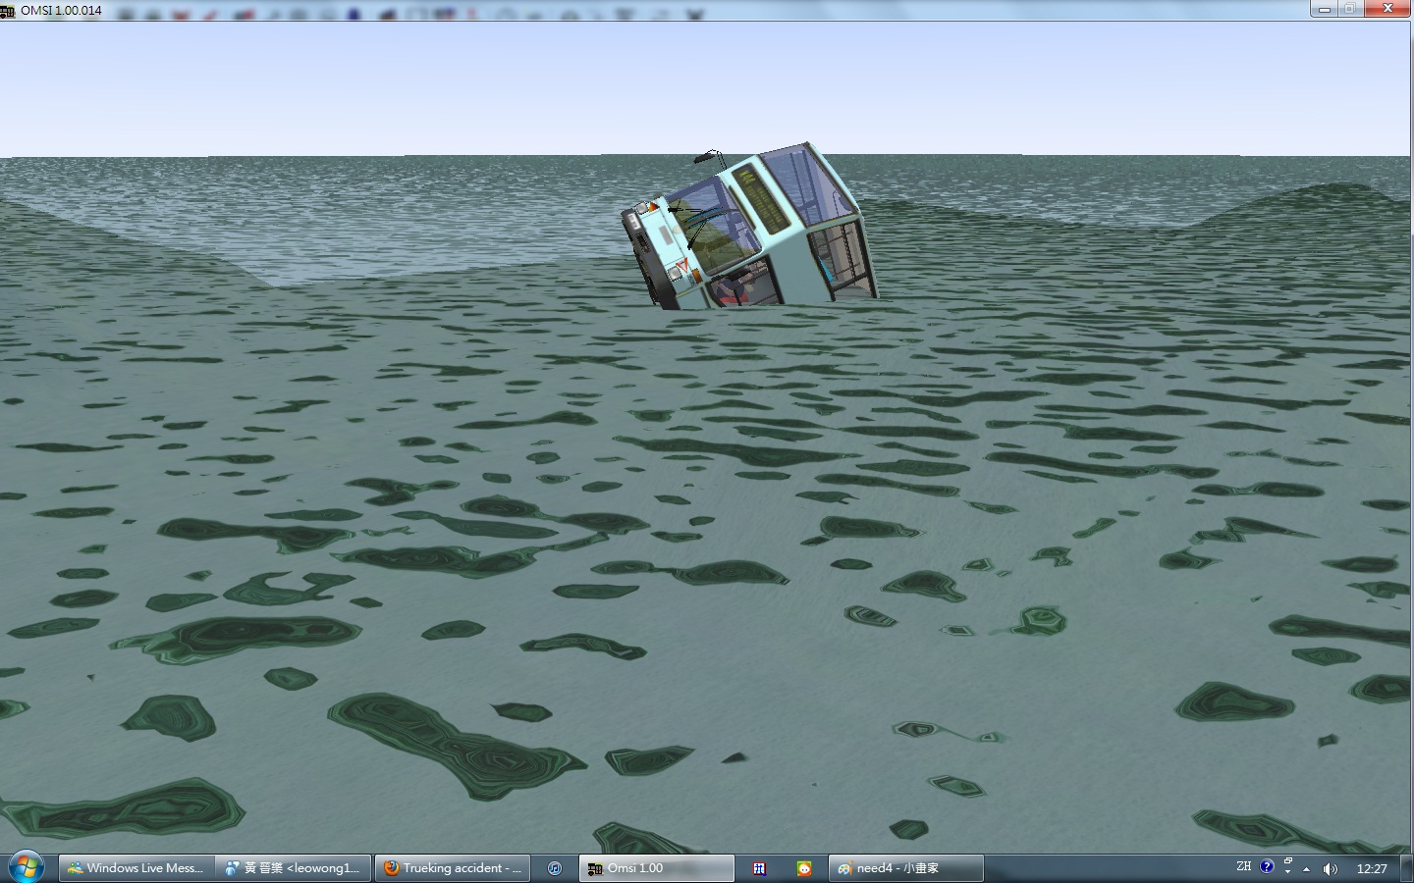Close the OMSI 1.00.014 window
Image resolution: width=1414 pixels, height=883 pixels.
tap(1387, 9)
